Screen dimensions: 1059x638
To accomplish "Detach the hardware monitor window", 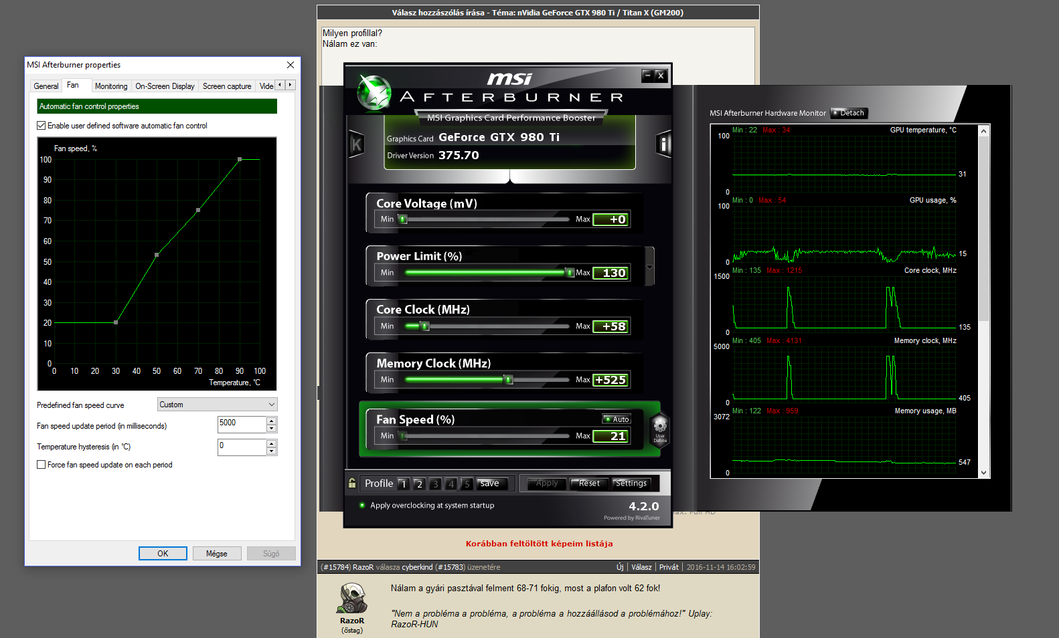I will click(x=849, y=113).
